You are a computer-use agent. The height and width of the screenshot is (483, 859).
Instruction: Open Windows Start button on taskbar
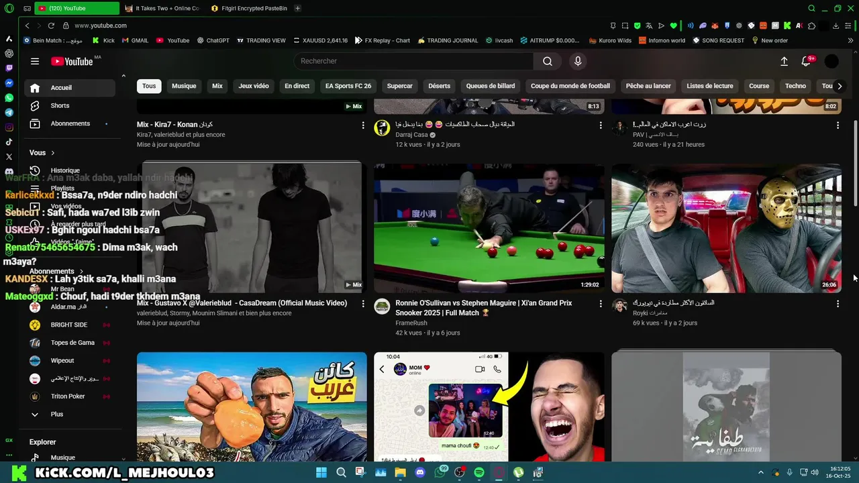(x=321, y=472)
